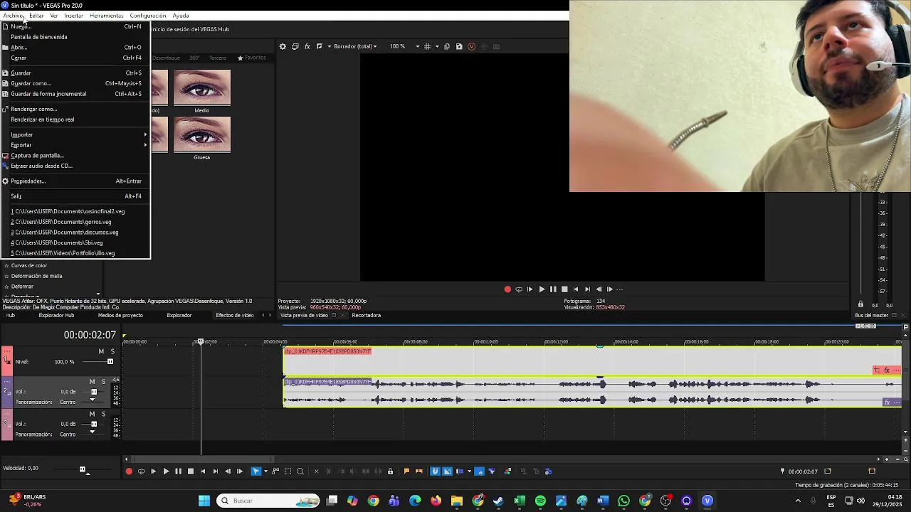Click the Video Output FX icon in preview
Screen dimensions: 911x512
click(307, 46)
